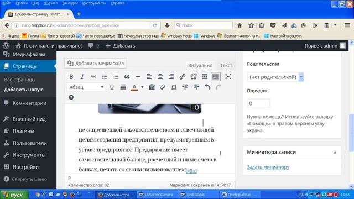Apply strikethrough formatting
This screenshot has width=354, height=199.
point(93,77)
